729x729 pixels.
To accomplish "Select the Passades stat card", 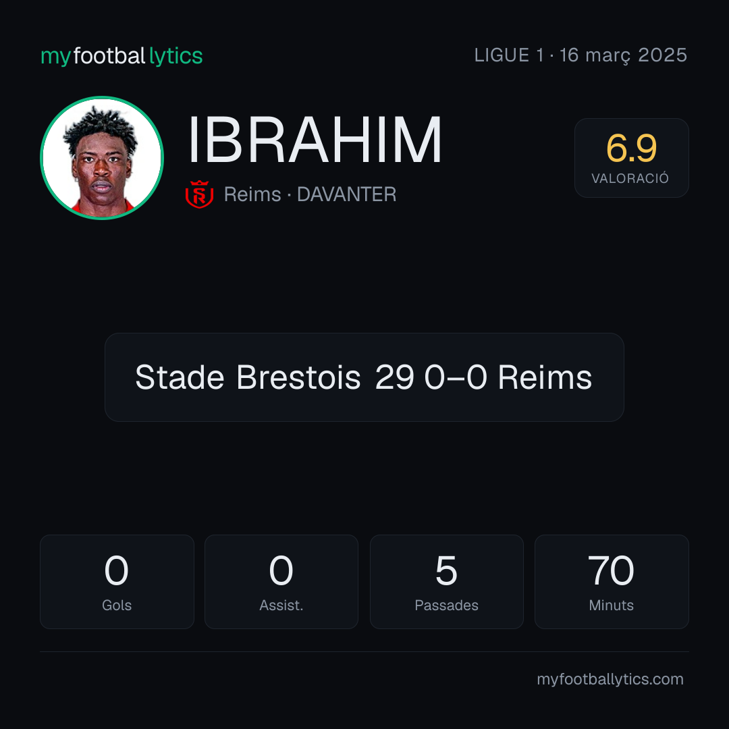I will click(x=446, y=582).
